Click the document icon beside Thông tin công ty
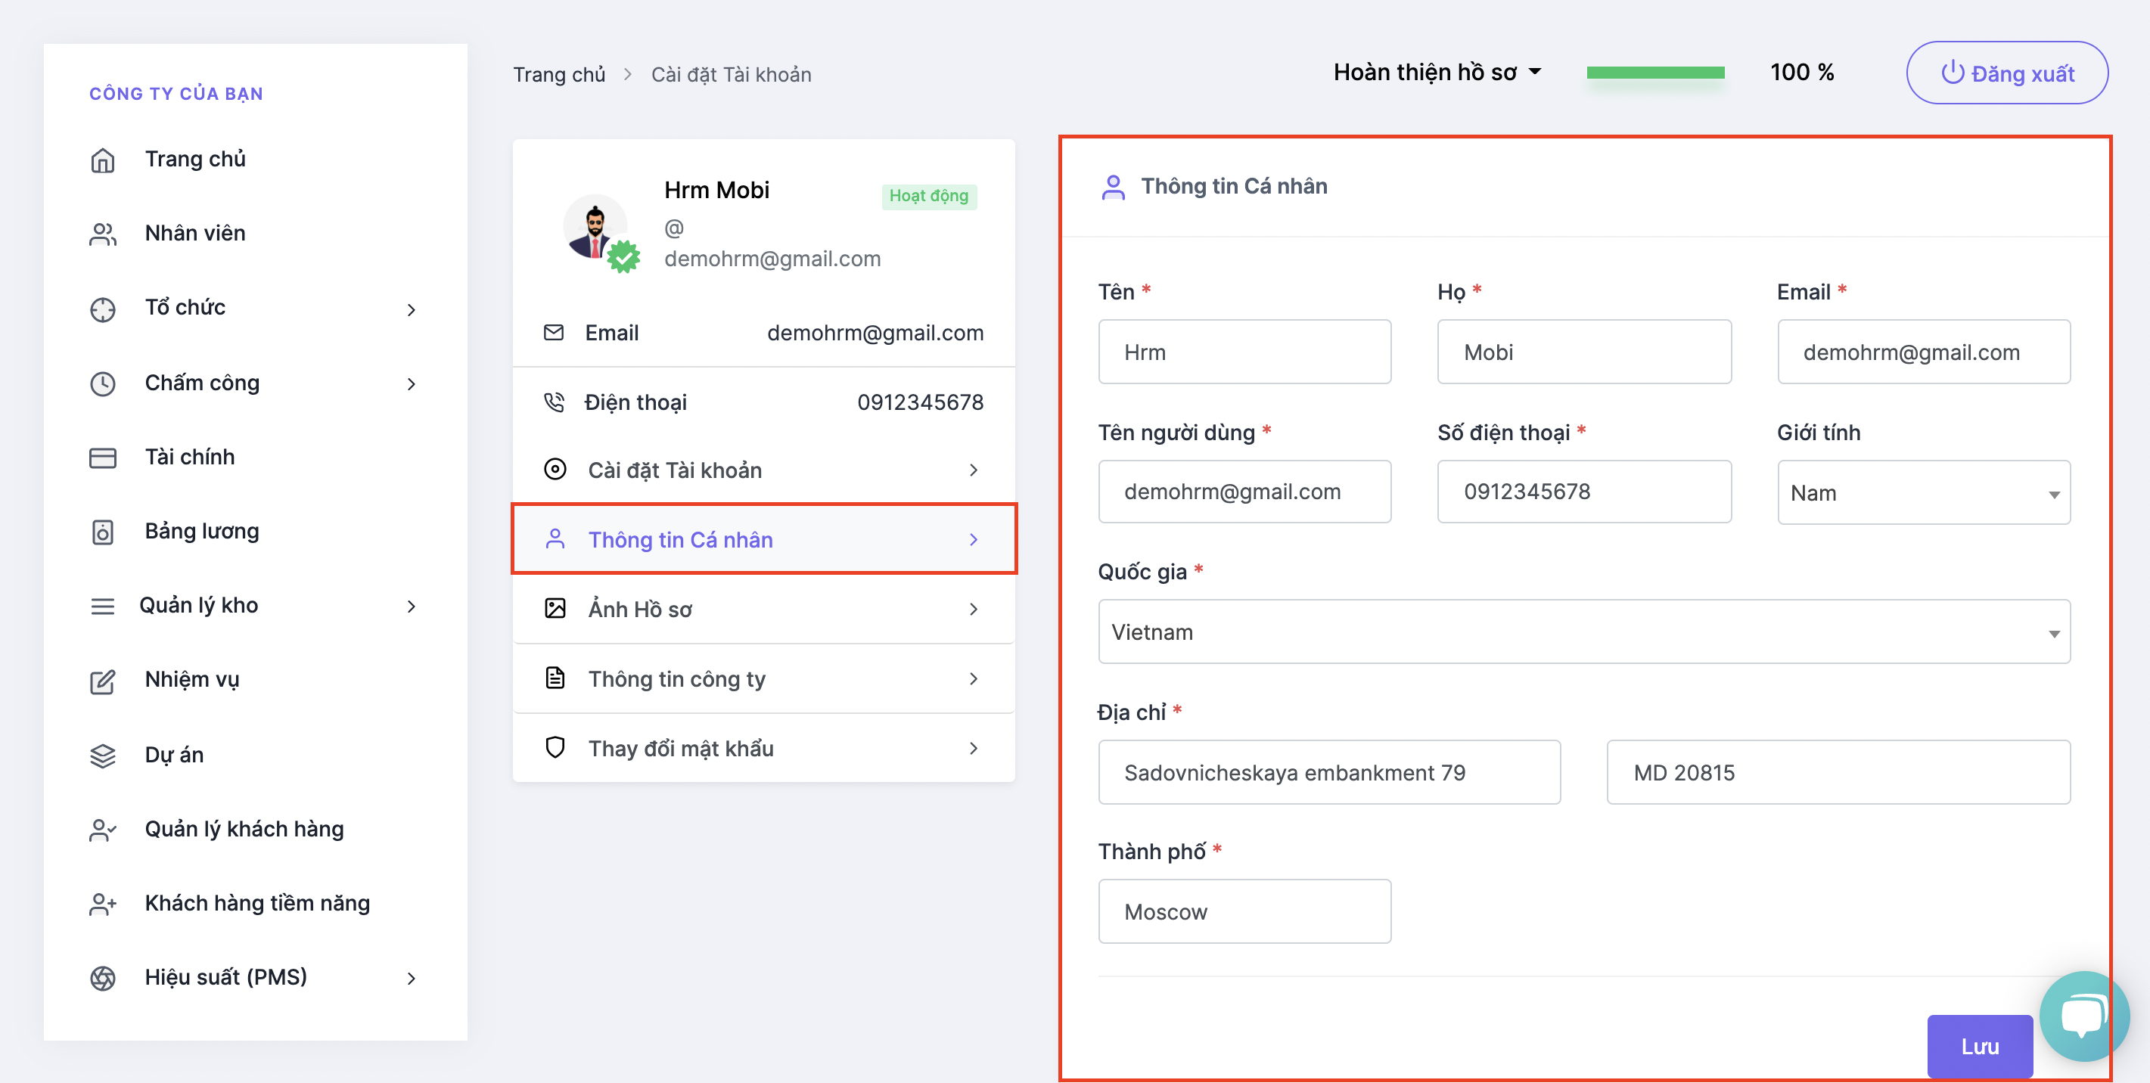 click(x=555, y=678)
